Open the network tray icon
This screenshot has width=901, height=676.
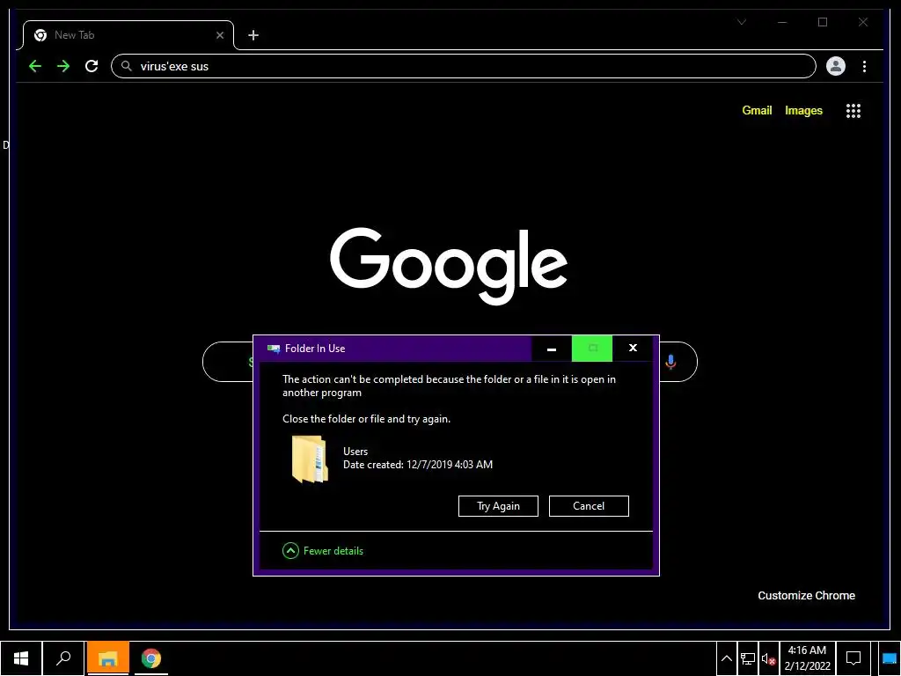tap(748, 658)
